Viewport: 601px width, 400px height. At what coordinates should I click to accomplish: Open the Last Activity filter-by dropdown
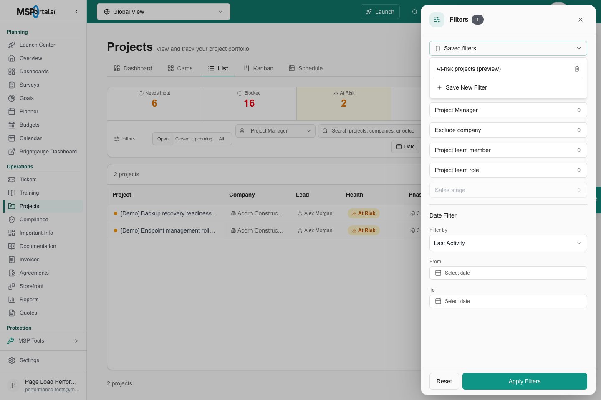point(508,243)
